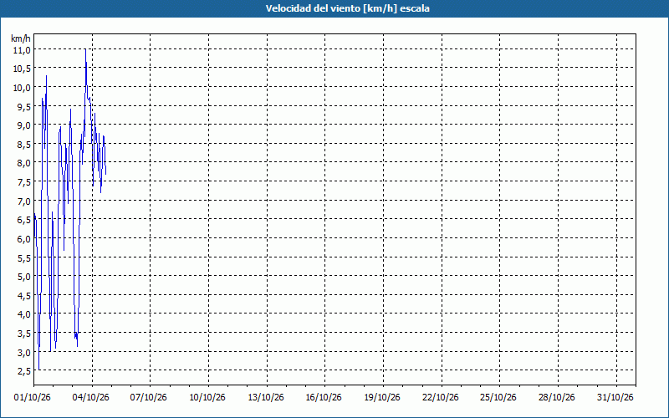The width and height of the screenshot is (669, 418).
Task: Click the '3,0' y-axis value
Action: tap(23, 352)
